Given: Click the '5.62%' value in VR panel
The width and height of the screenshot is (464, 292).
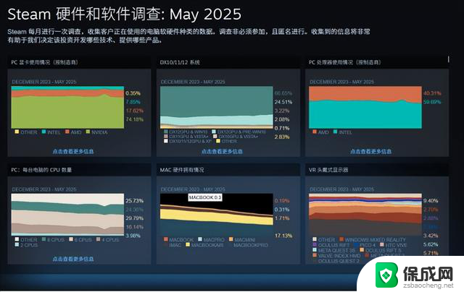Looking at the screenshot, I should 431,244.
